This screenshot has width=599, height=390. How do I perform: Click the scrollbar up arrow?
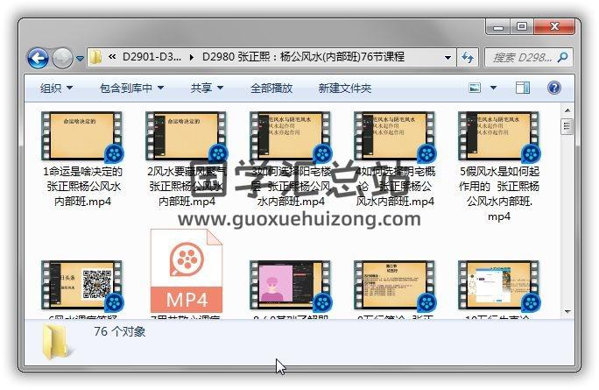[x=567, y=110]
